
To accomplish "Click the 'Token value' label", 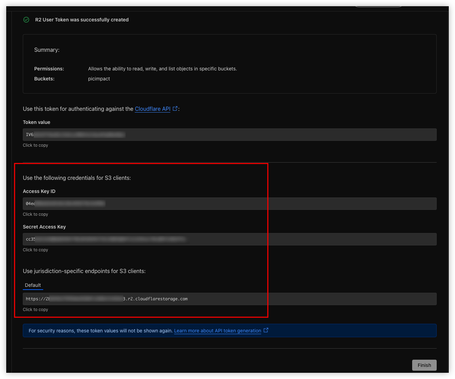I will (x=37, y=122).
